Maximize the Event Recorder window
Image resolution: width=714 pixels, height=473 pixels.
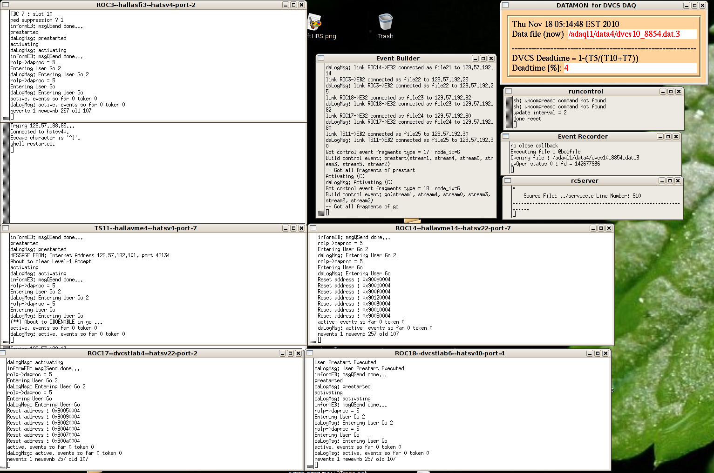click(668, 137)
